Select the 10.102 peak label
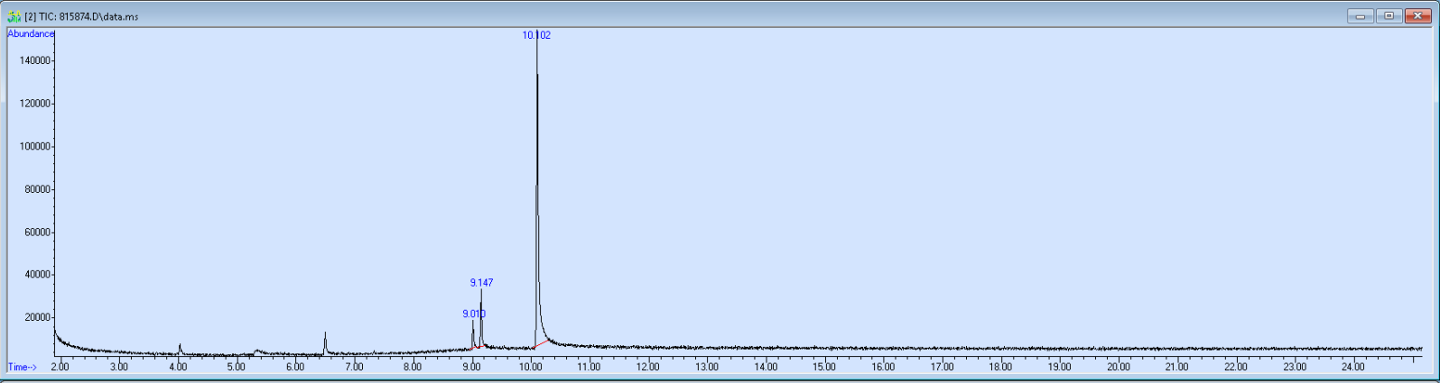1440x383 pixels. [536, 35]
